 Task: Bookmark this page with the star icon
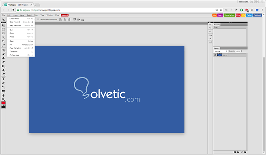click(221, 10)
